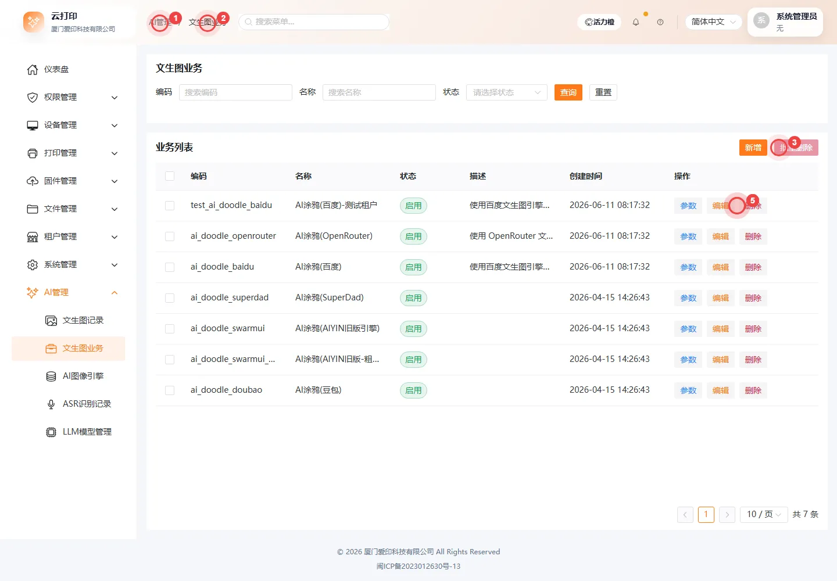Click the AI管理 sparkle icon
837x581 pixels.
pyautogui.click(x=33, y=293)
